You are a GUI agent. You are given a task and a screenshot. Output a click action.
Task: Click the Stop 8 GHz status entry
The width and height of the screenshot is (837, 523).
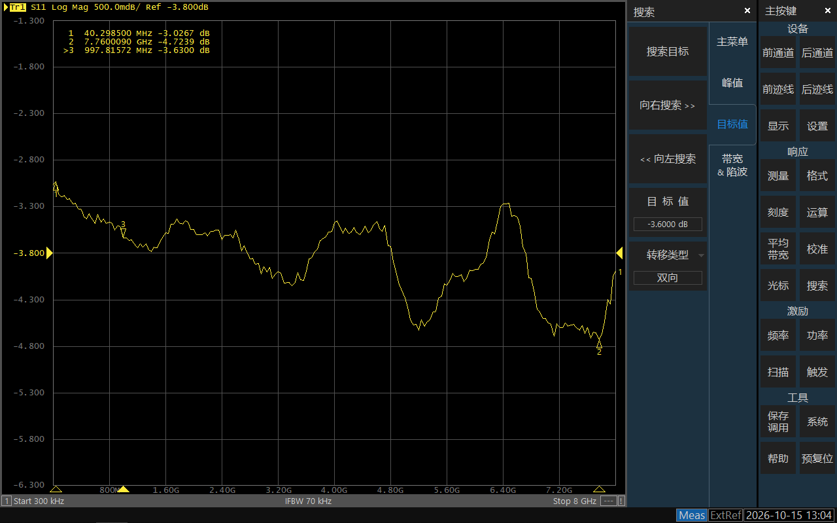pyautogui.click(x=575, y=501)
